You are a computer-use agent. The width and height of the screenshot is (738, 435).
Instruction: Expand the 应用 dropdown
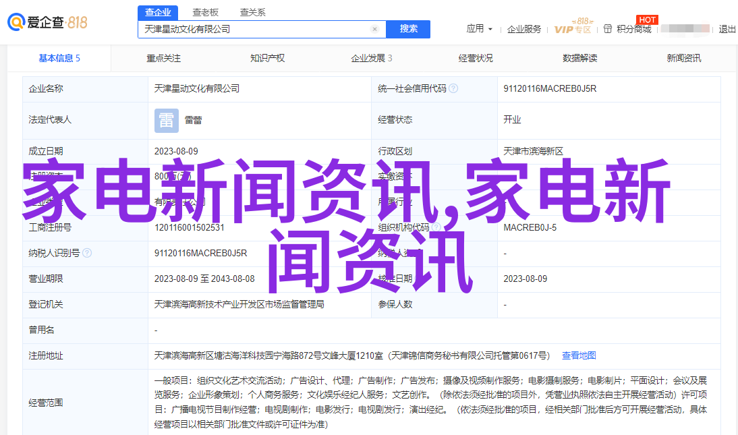point(479,29)
